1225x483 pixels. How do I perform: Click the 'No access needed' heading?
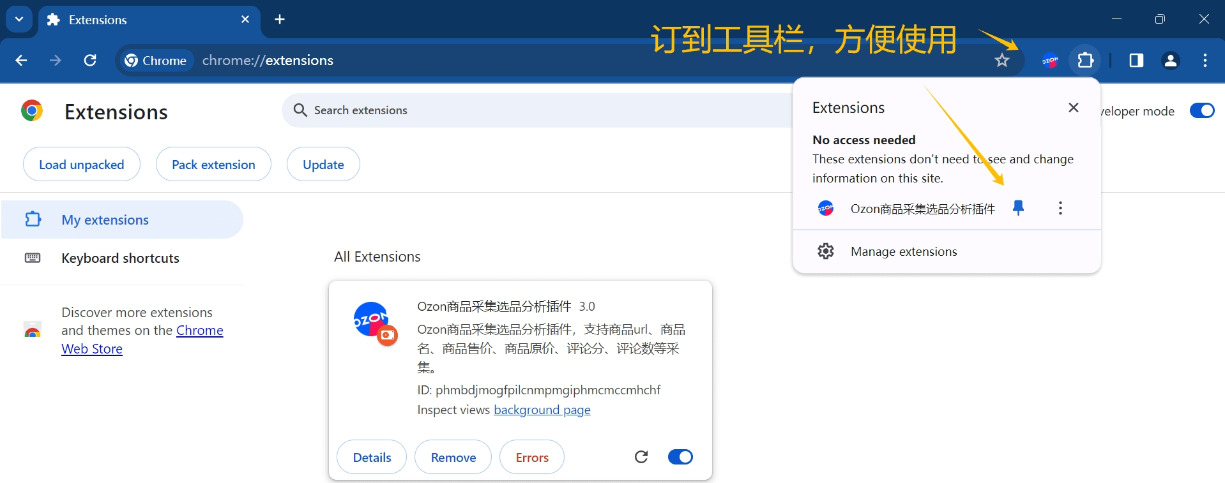pyautogui.click(x=864, y=140)
